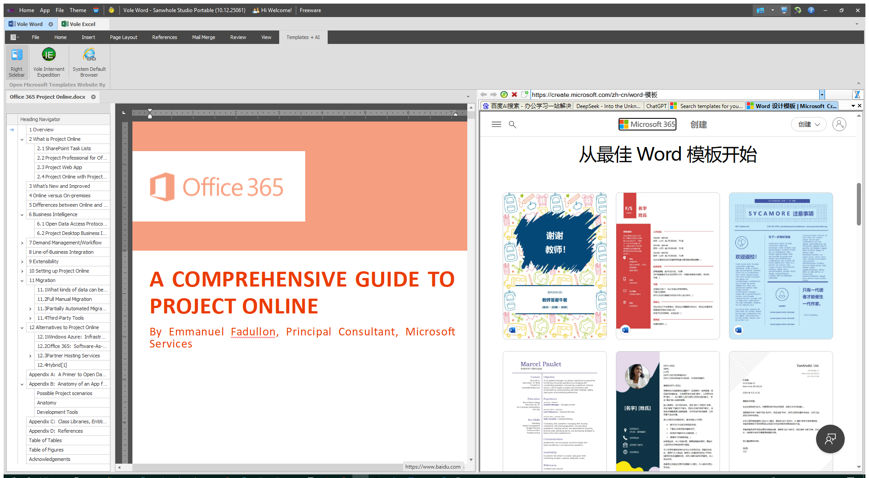869x478 pixels.
Task: Refresh the web page with green icon
Action: (x=504, y=95)
